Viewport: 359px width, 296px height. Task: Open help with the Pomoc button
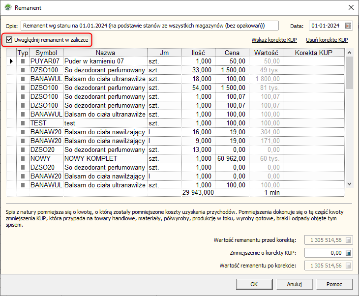tap(334, 284)
